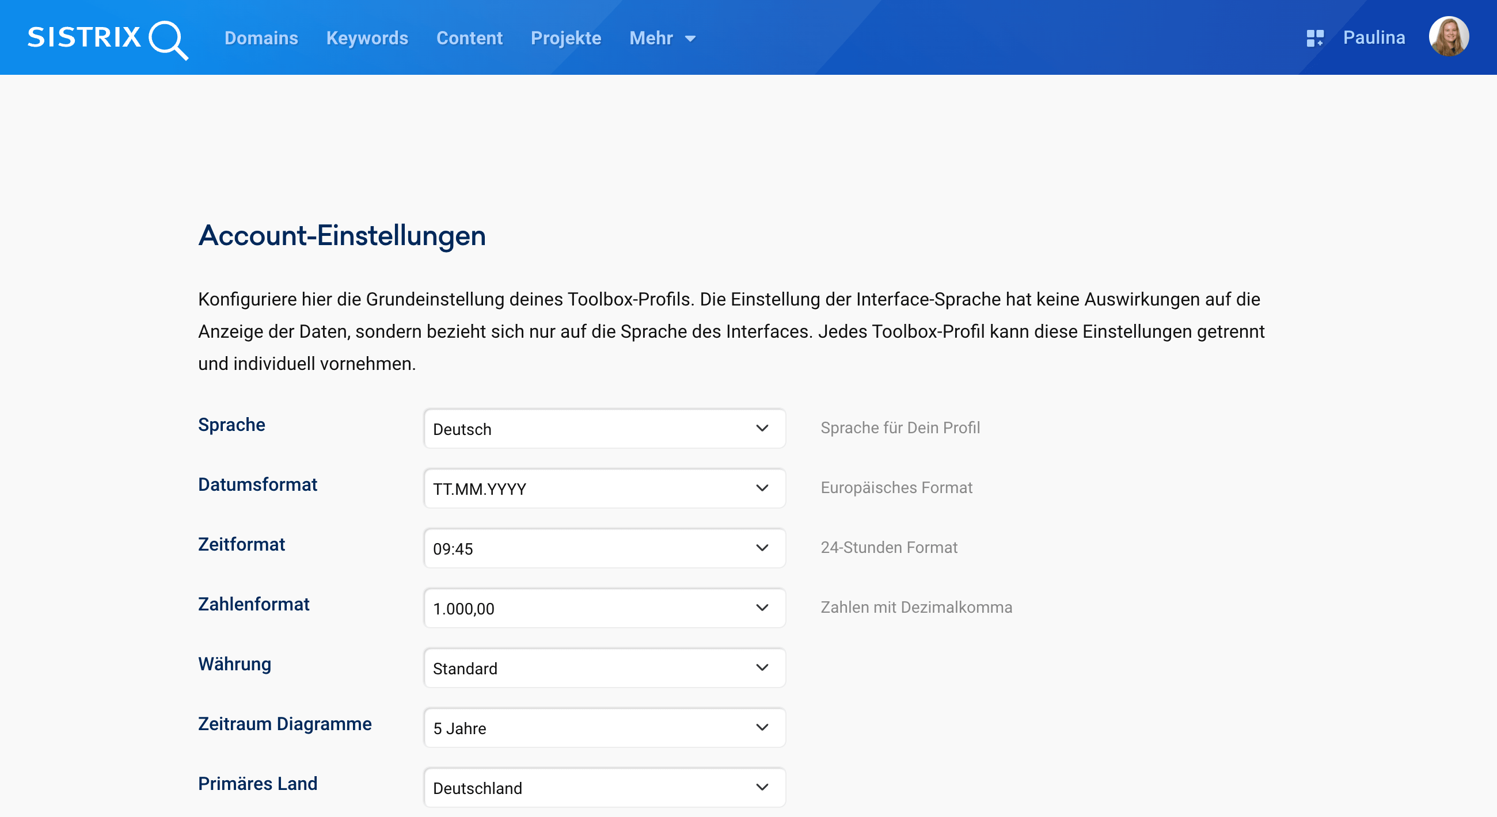Viewport: 1497px width, 817px height.
Task: Click the chevron in the Sprache select
Action: click(762, 429)
